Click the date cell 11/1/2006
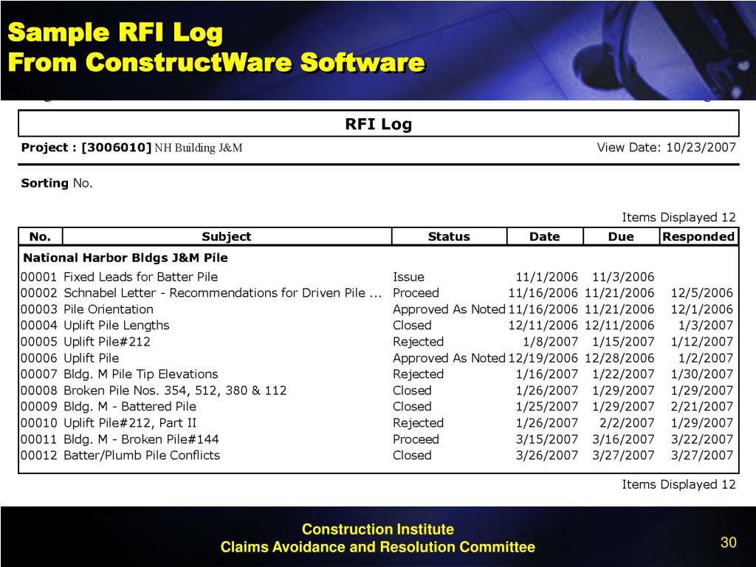756x567 pixels. tap(547, 277)
